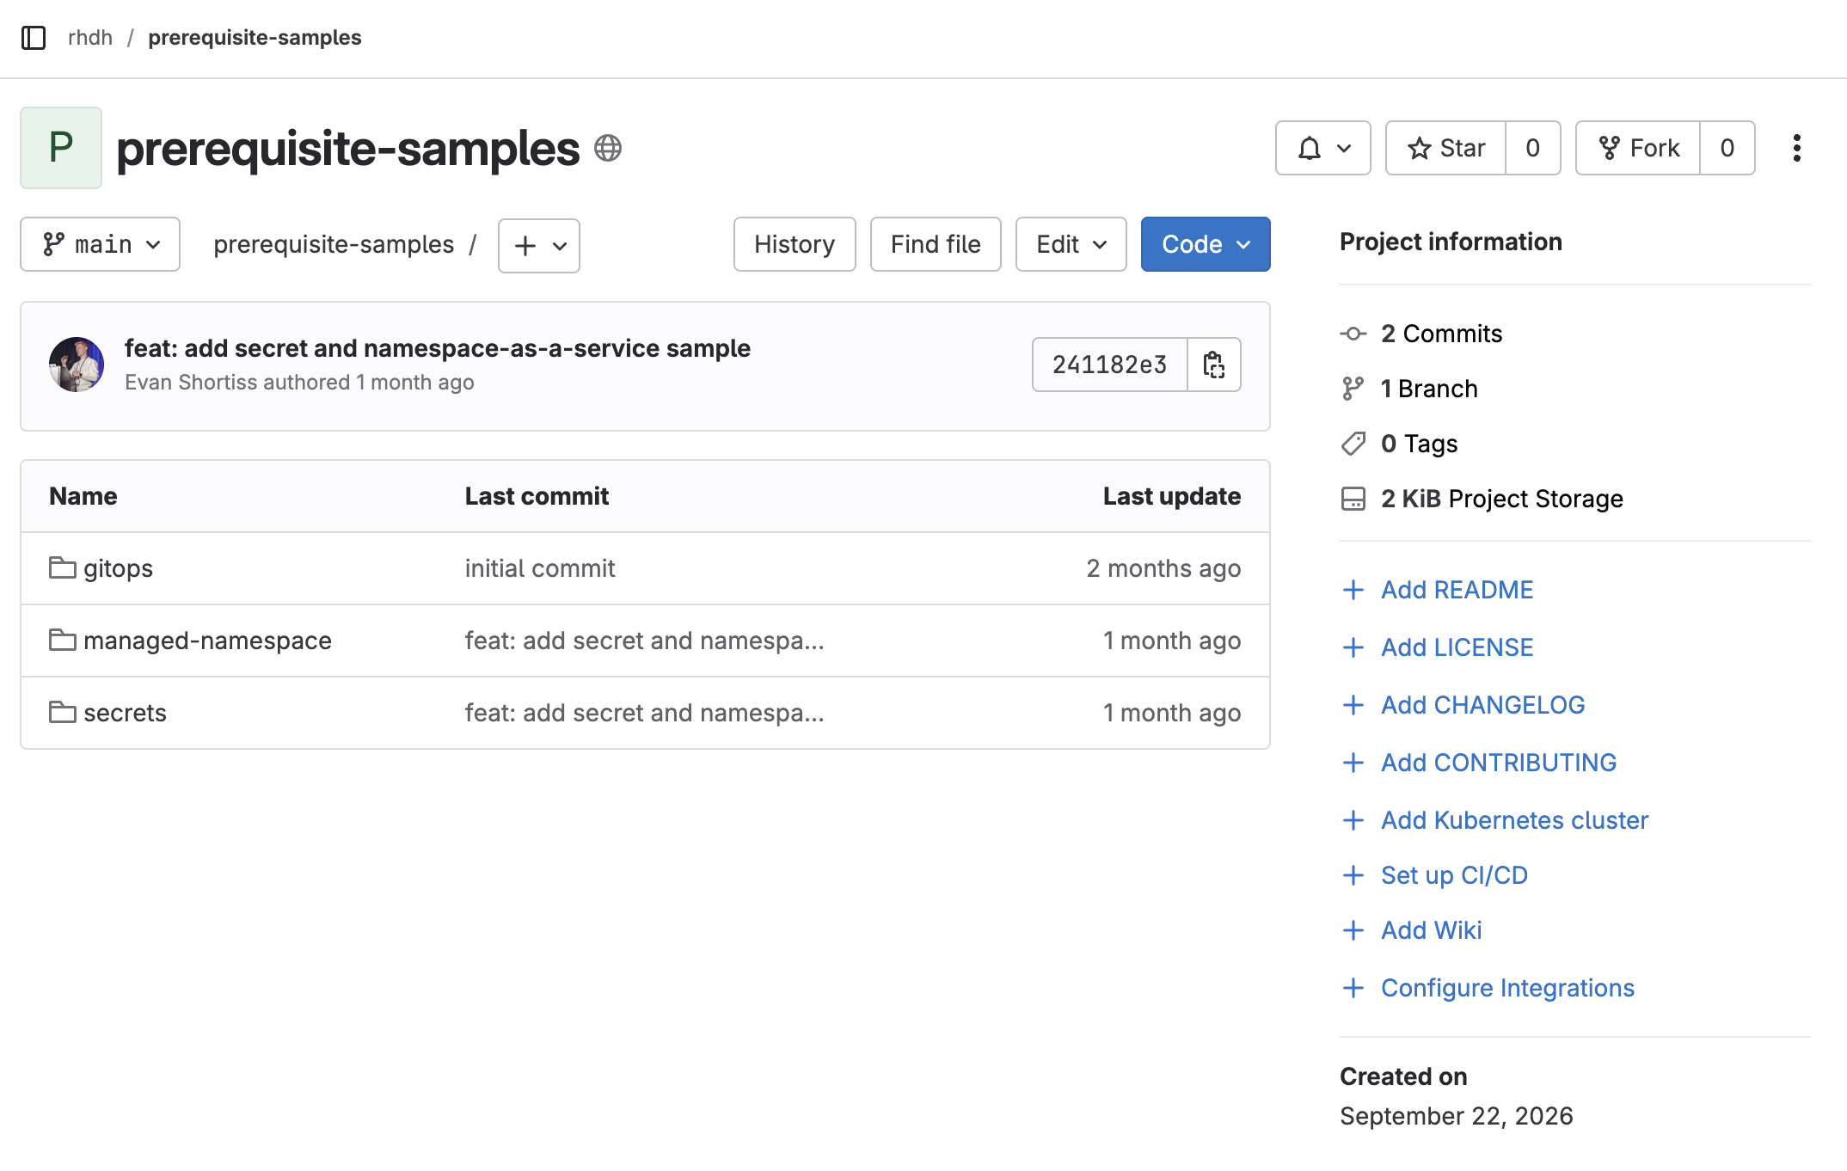Open the managed-namespace folder
Screen dimensions: 1847x1171
pyautogui.click(x=207, y=641)
